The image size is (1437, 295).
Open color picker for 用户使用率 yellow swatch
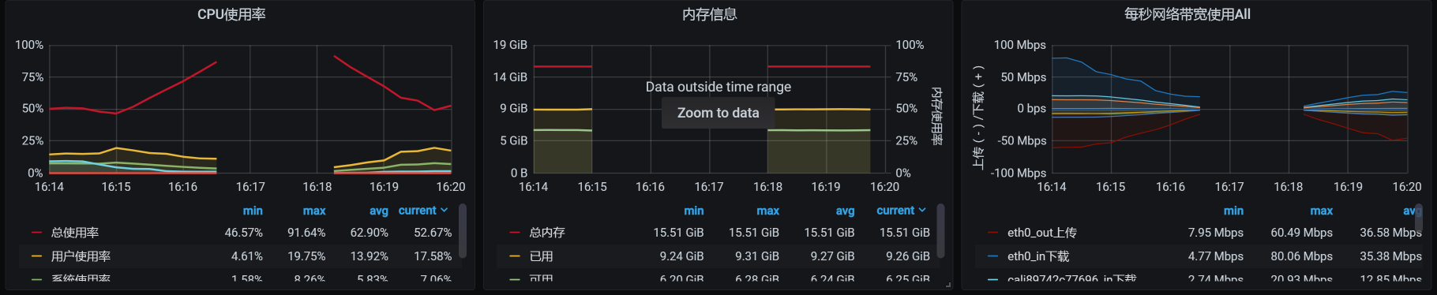(x=36, y=256)
